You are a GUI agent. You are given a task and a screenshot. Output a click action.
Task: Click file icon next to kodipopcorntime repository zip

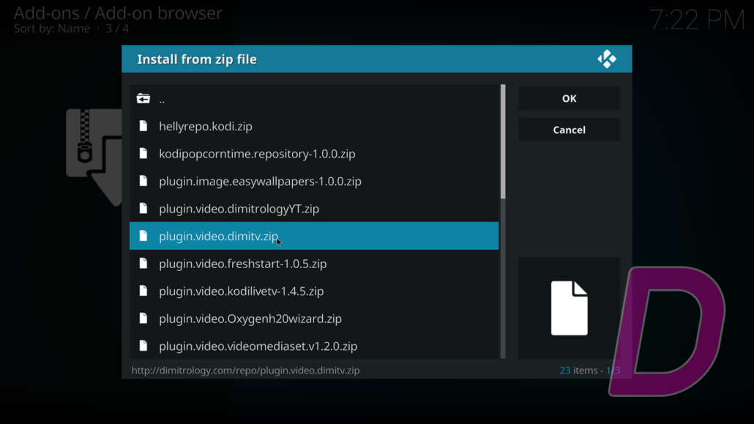pos(143,154)
